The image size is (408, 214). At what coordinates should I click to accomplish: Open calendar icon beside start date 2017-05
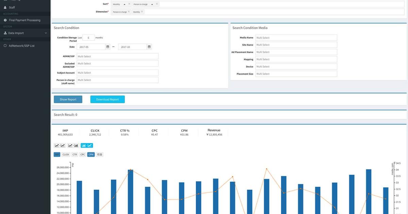[x=108, y=47]
